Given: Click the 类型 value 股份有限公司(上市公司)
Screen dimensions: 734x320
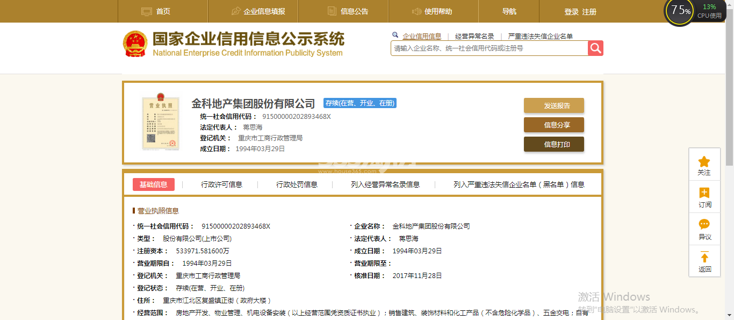Looking at the screenshot, I should click(x=197, y=239).
